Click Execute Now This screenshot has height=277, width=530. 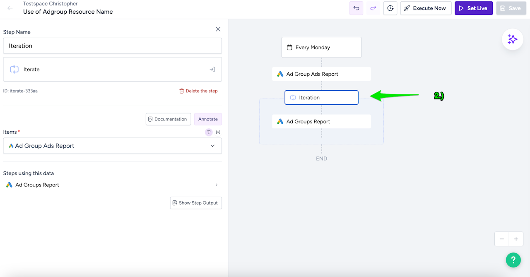(x=426, y=8)
